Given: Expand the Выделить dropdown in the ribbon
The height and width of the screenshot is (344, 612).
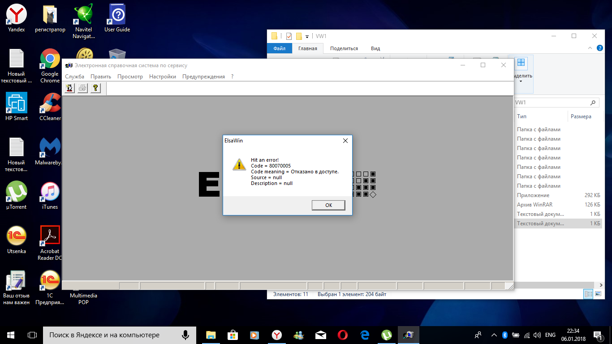Looking at the screenshot, I should (521, 81).
